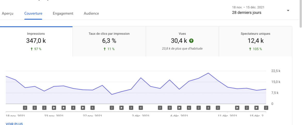Switch to the Aperçu tab
Image resolution: width=302 pixels, height=125 pixels.
[7, 13]
